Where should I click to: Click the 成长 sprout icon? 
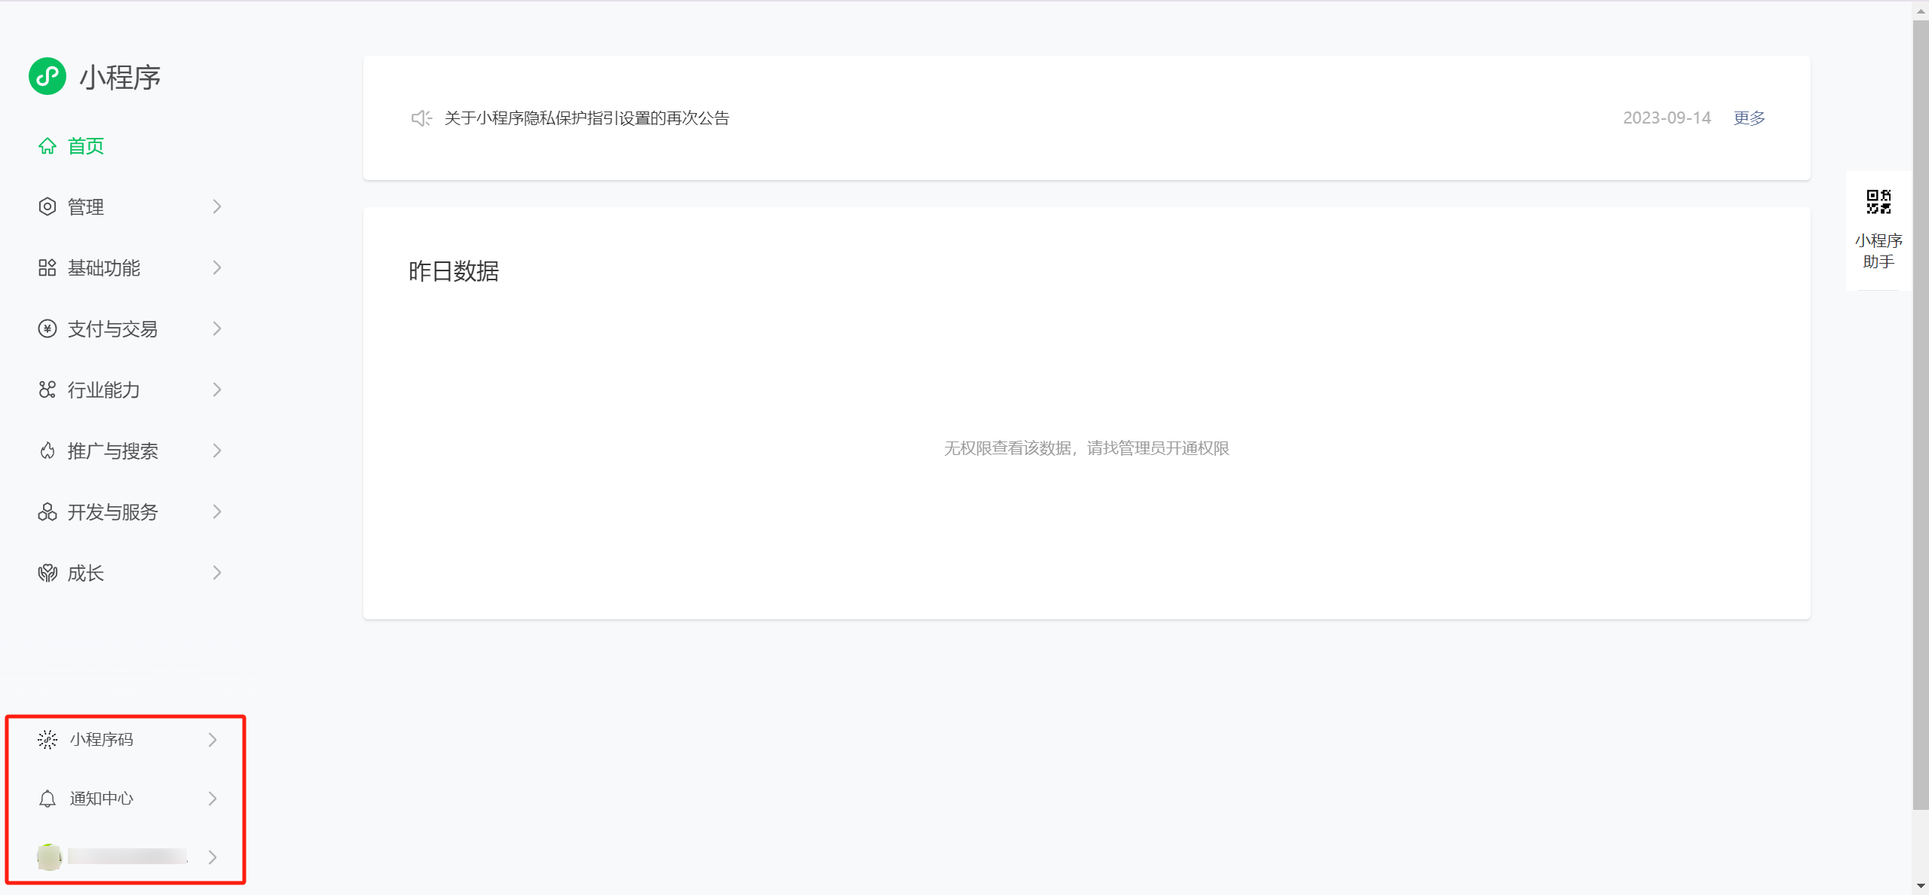pos(47,573)
